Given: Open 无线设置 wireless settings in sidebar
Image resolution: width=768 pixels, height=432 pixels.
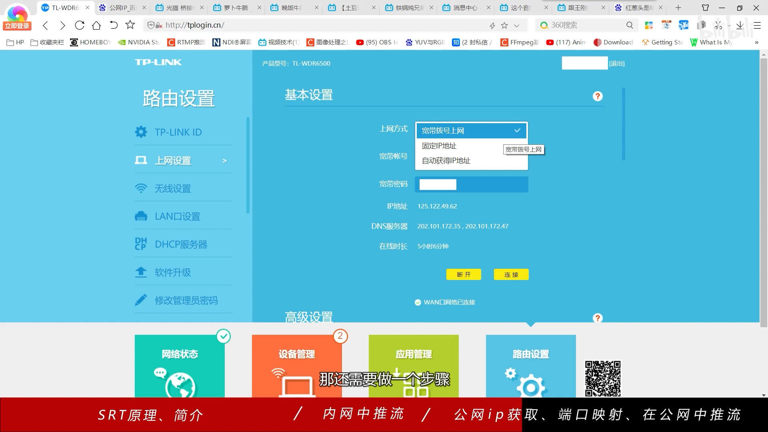Looking at the screenshot, I should click(x=172, y=188).
